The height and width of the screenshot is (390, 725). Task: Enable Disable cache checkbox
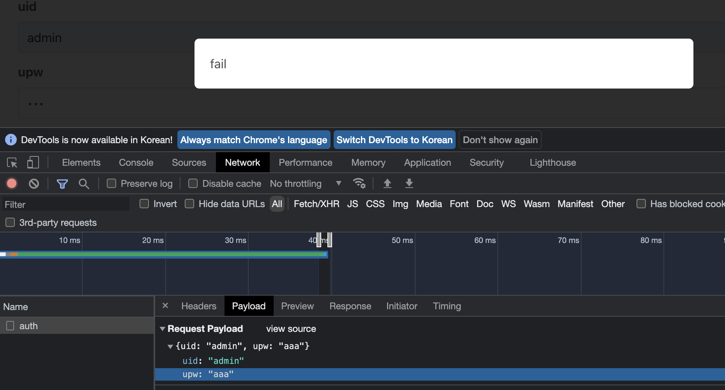[x=193, y=183]
